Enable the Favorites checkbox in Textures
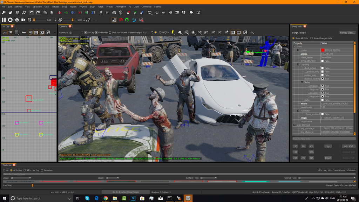Viewport: 359px width, 202px height. [x=42, y=170]
